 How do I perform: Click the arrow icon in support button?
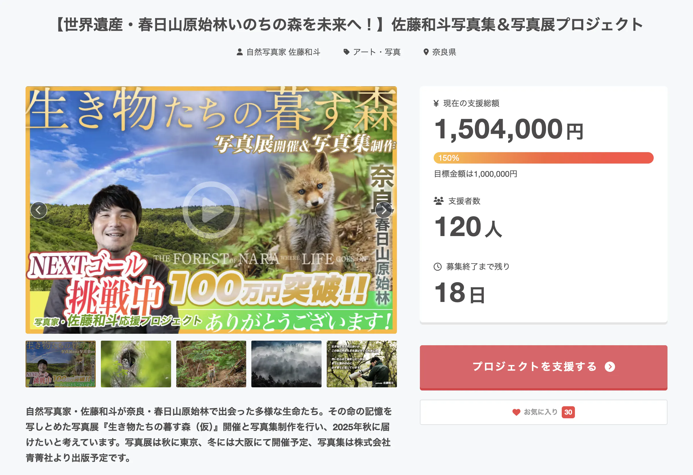coord(610,367)
